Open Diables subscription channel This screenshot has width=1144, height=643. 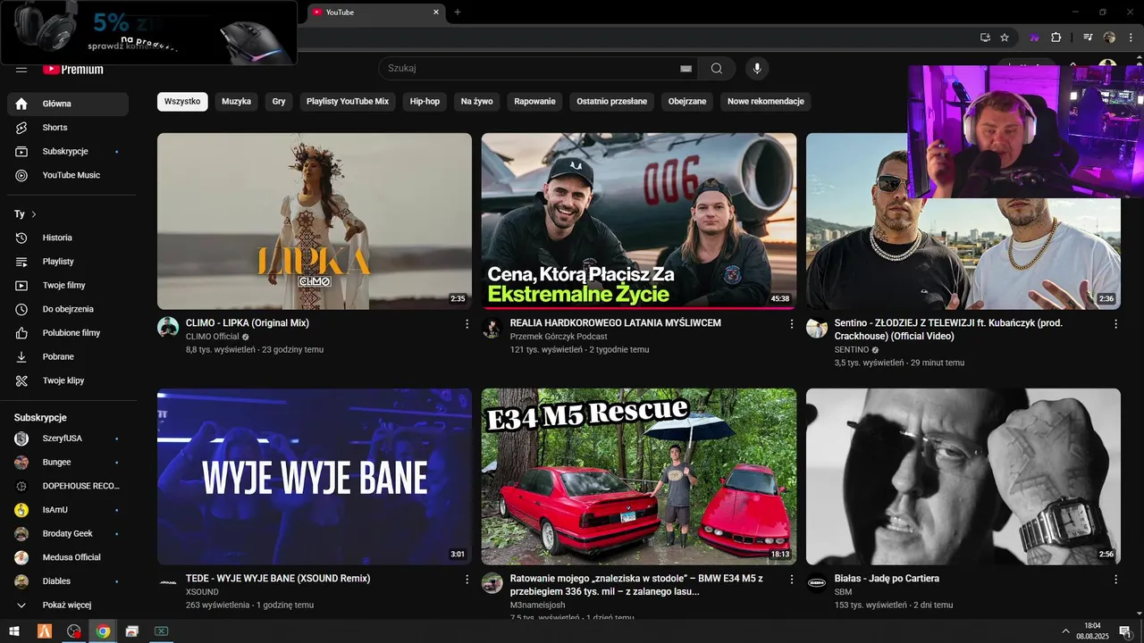coord(68,581)
